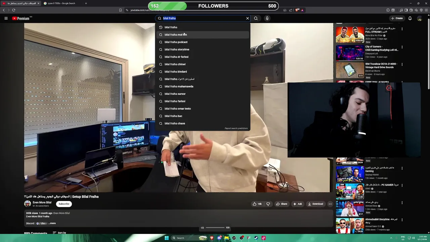
Task: Open more actions ellipsis next to Download
Action: pyautogui.click(x=330, y=204)
